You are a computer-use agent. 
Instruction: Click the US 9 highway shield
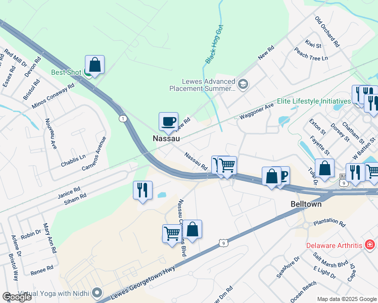pyautogui.click(x=223, y=243)
